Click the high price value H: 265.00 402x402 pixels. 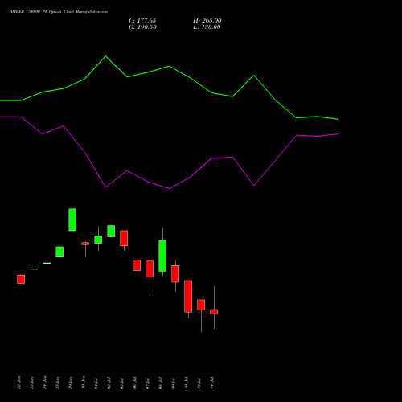207,21
